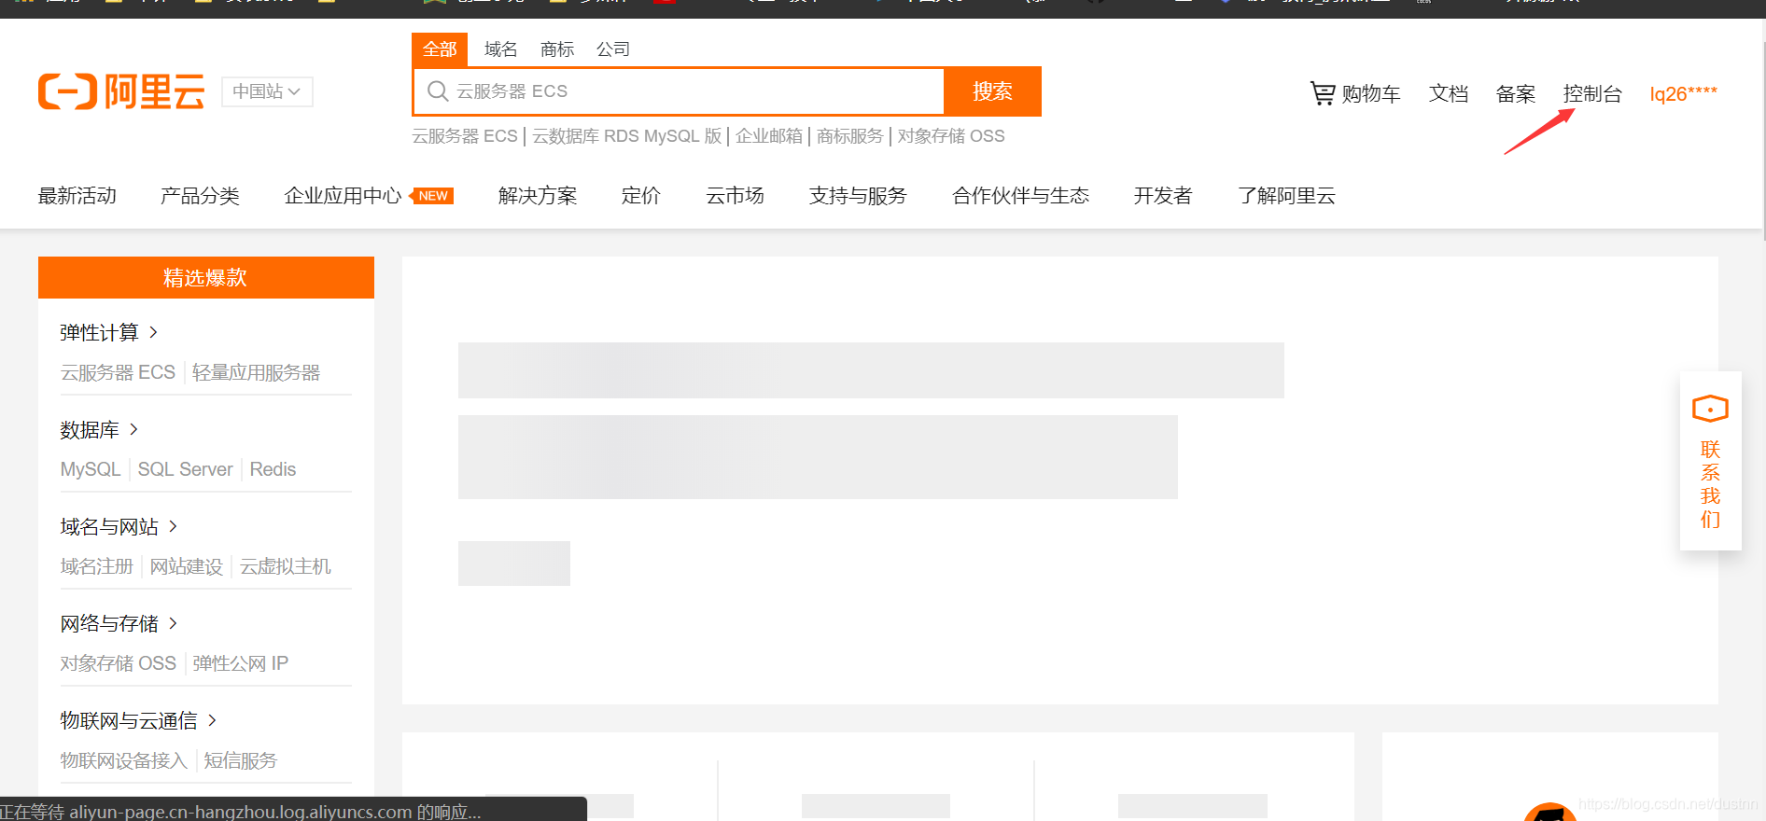Click the 联系我们 floating panel text
Viewport: 1766px width, 821px height.
tap(1710, 484)
